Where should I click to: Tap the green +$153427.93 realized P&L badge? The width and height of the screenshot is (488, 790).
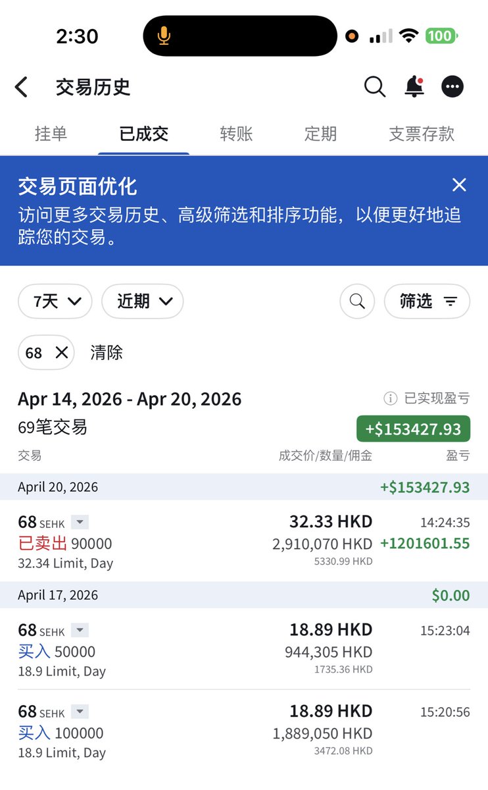413,429
